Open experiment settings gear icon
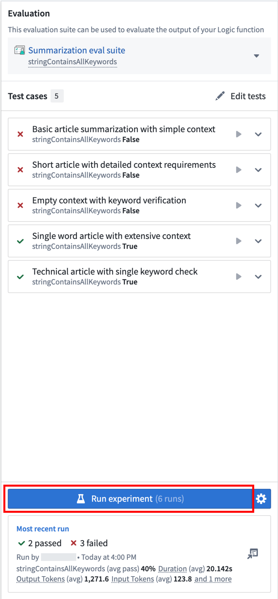This screenshot has width=278, height=599. point(261,499)
